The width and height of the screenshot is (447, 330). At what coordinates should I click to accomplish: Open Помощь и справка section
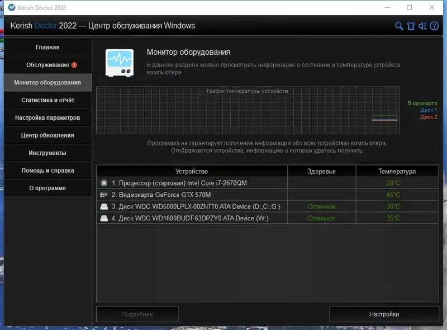(x=47, y=171)
